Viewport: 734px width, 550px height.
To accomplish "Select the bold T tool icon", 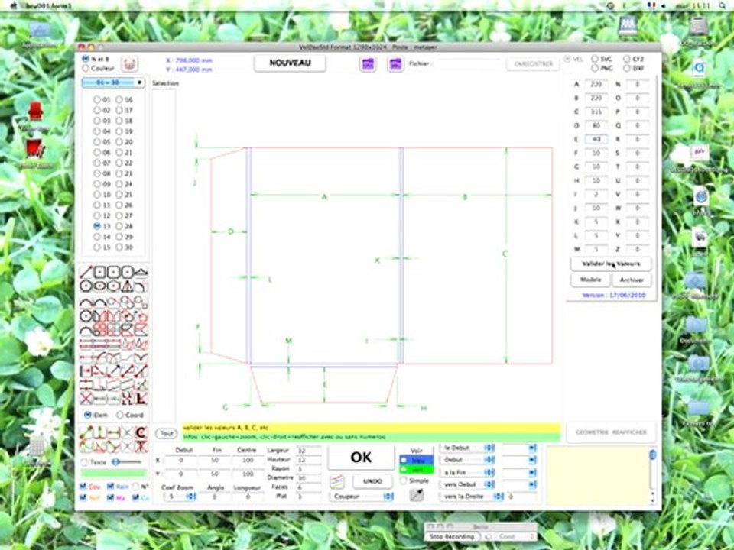I will pyautogui.click(x=141, y=446).
